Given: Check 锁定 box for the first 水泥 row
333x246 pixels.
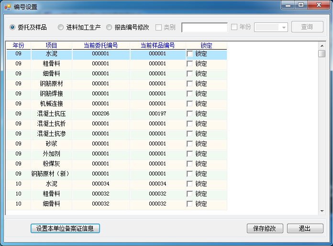Looking at the screenshot, I should click(190, 54).
